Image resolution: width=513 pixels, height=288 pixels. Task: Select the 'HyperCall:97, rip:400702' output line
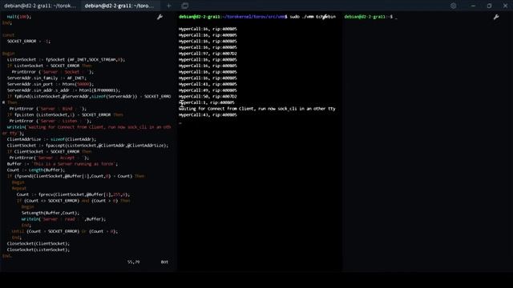pyautogui.click(x=208, y=54)
